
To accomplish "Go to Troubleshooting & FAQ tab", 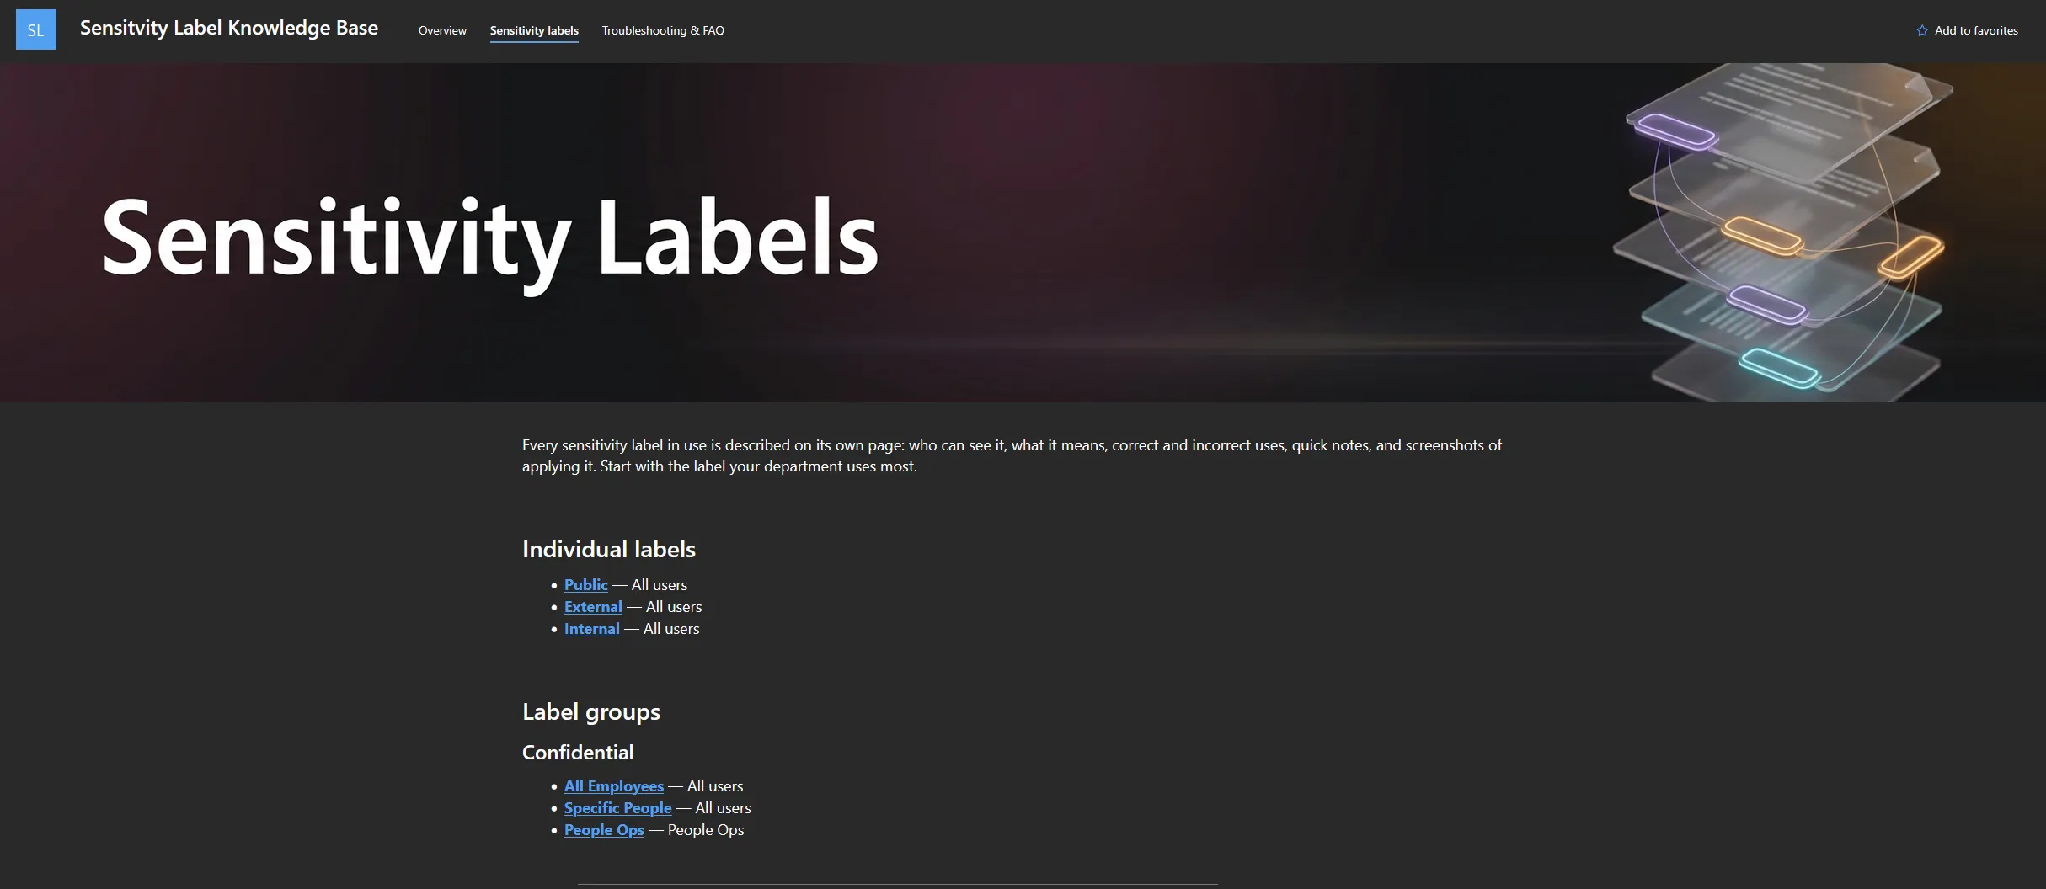I will (663, 30).
